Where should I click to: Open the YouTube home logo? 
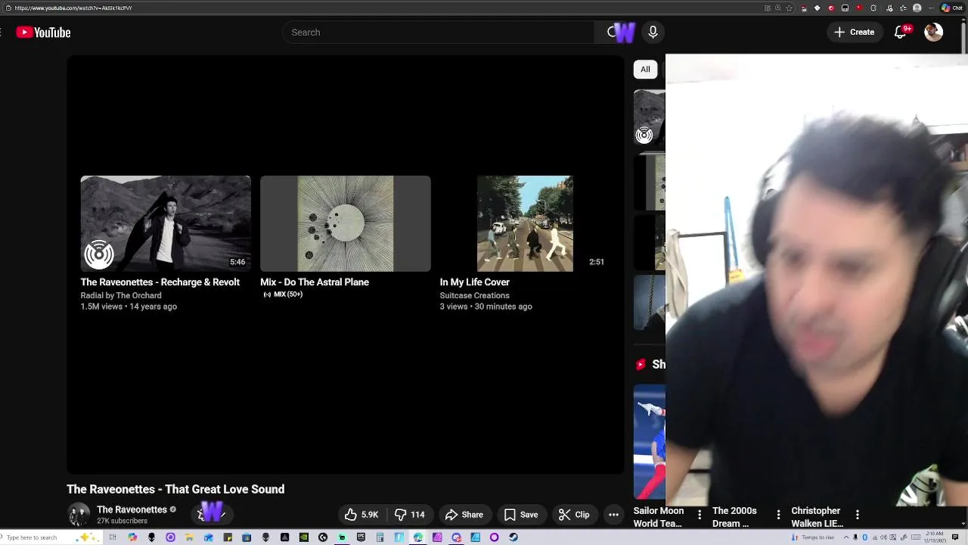coord(43,33)
